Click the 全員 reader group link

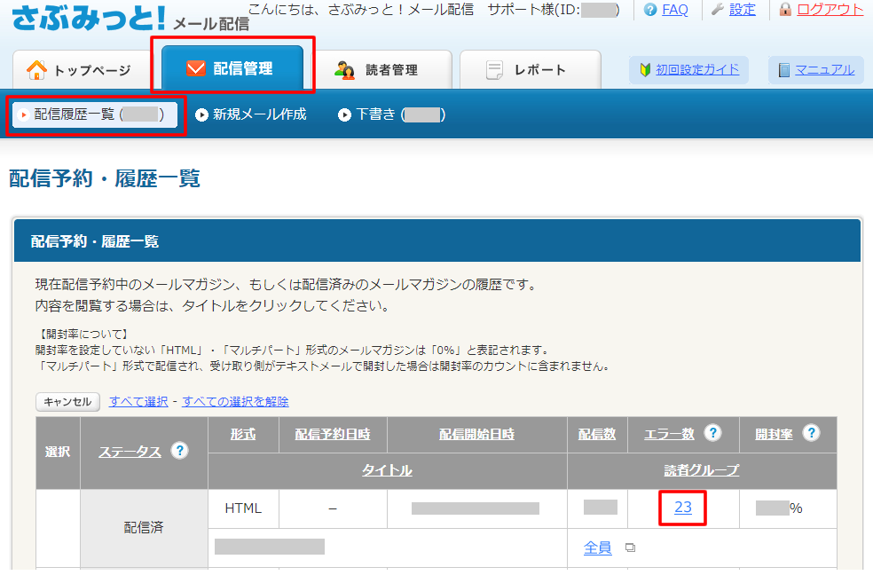click(597, 548)
